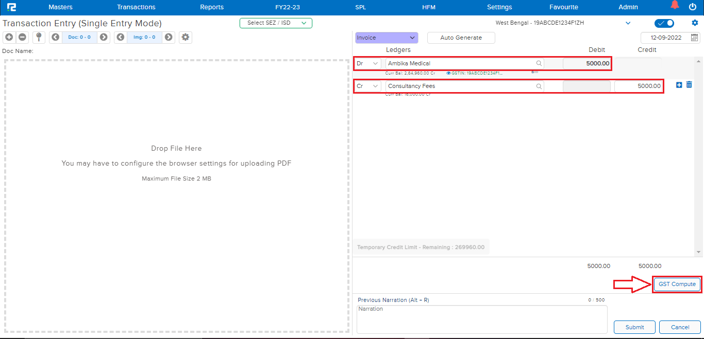Open the Transactions menu

136,7
